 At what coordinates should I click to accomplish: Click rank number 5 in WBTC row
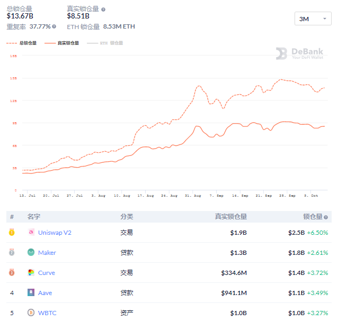pos(12,313)
